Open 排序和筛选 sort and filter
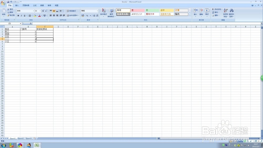This screenshot has height=148, width=263. pyautogui.click(x=226, y=13)
